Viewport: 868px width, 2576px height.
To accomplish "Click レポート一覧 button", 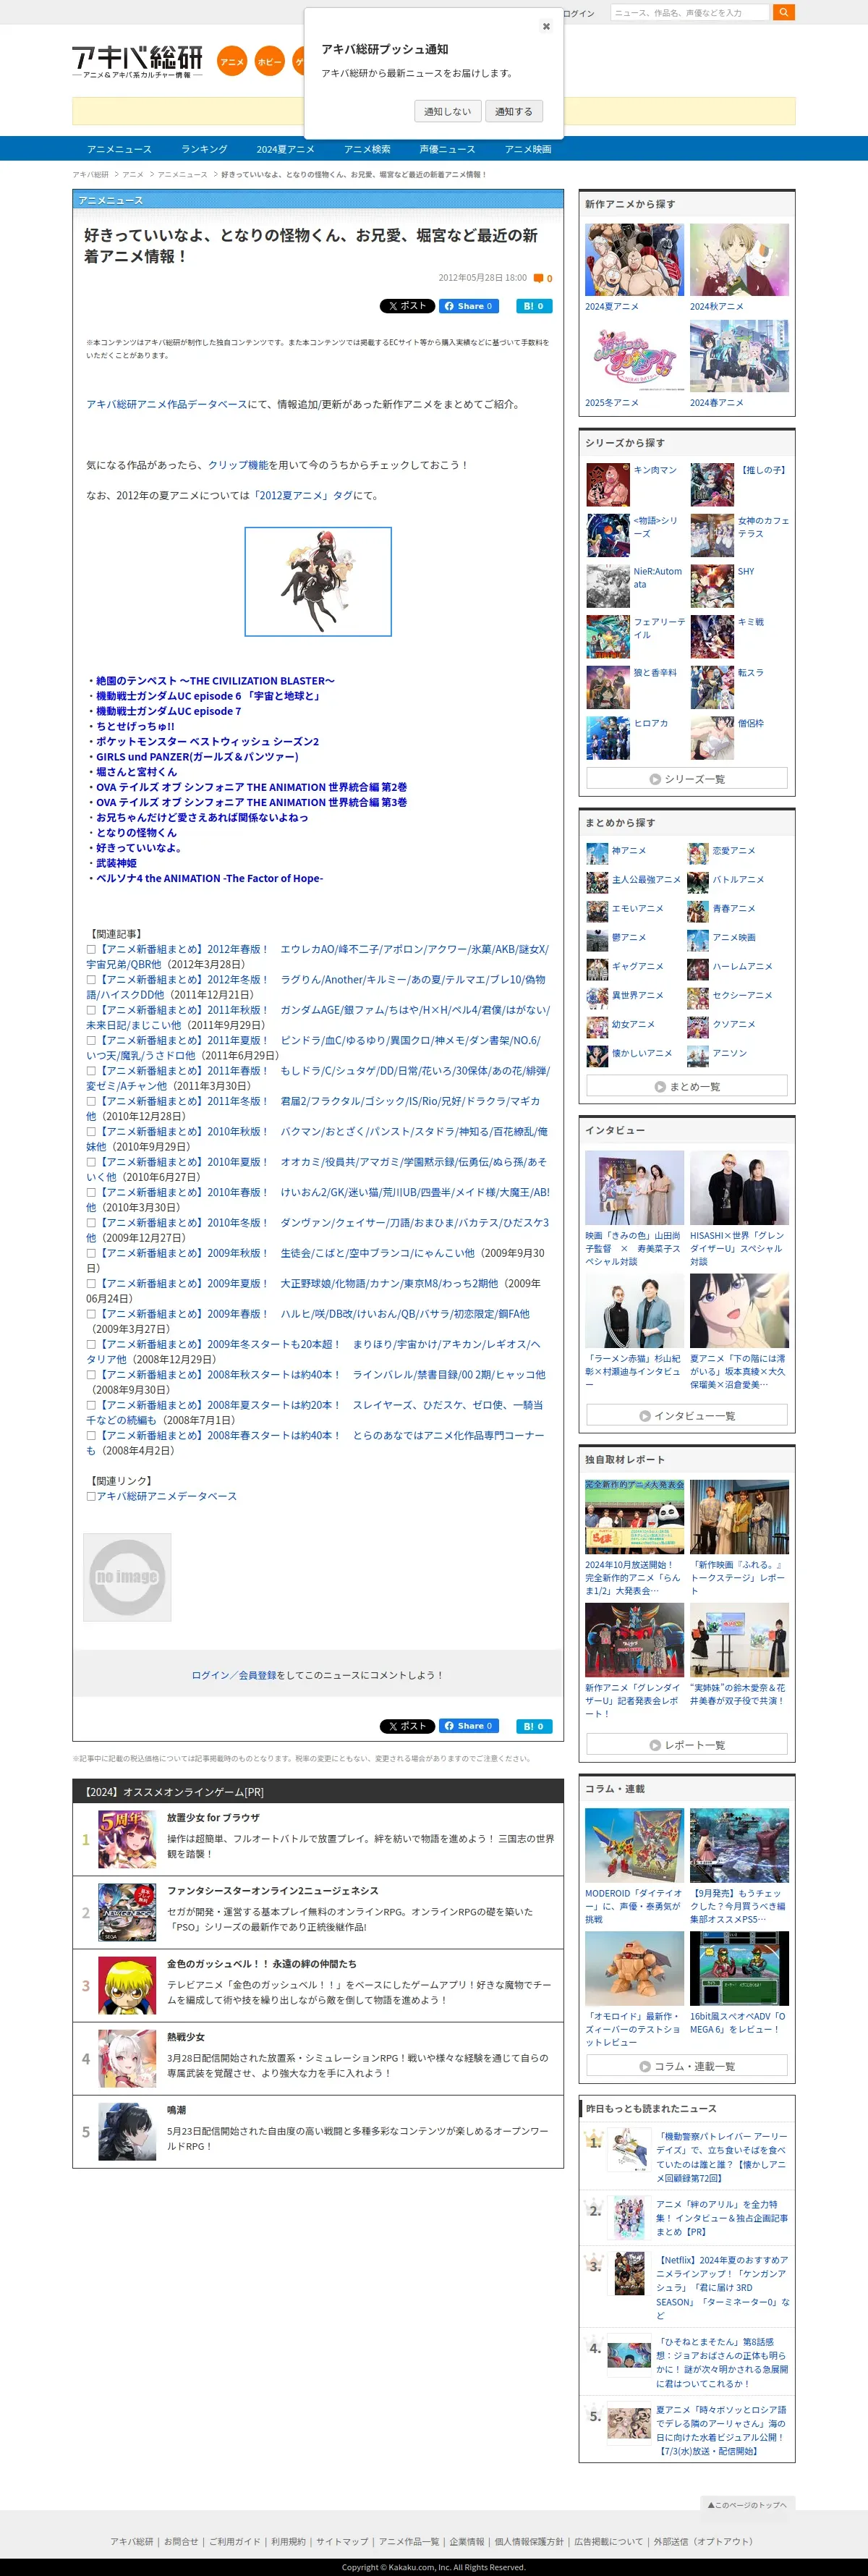I will click(687, 1745).
